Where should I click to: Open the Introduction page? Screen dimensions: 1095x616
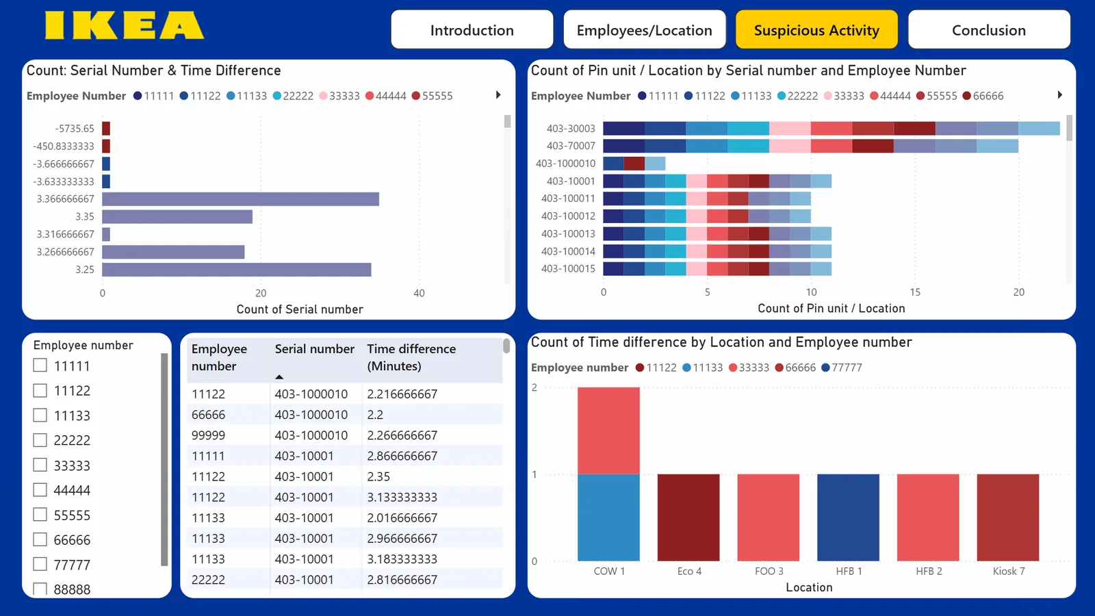472,29
